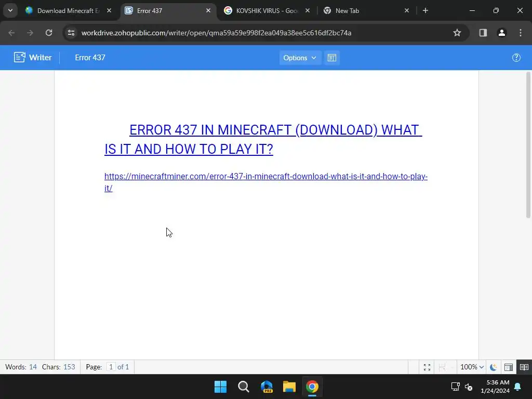This screenshot has width=532, height=399.
Task: Go back in browser history
Action: (11, 33)
